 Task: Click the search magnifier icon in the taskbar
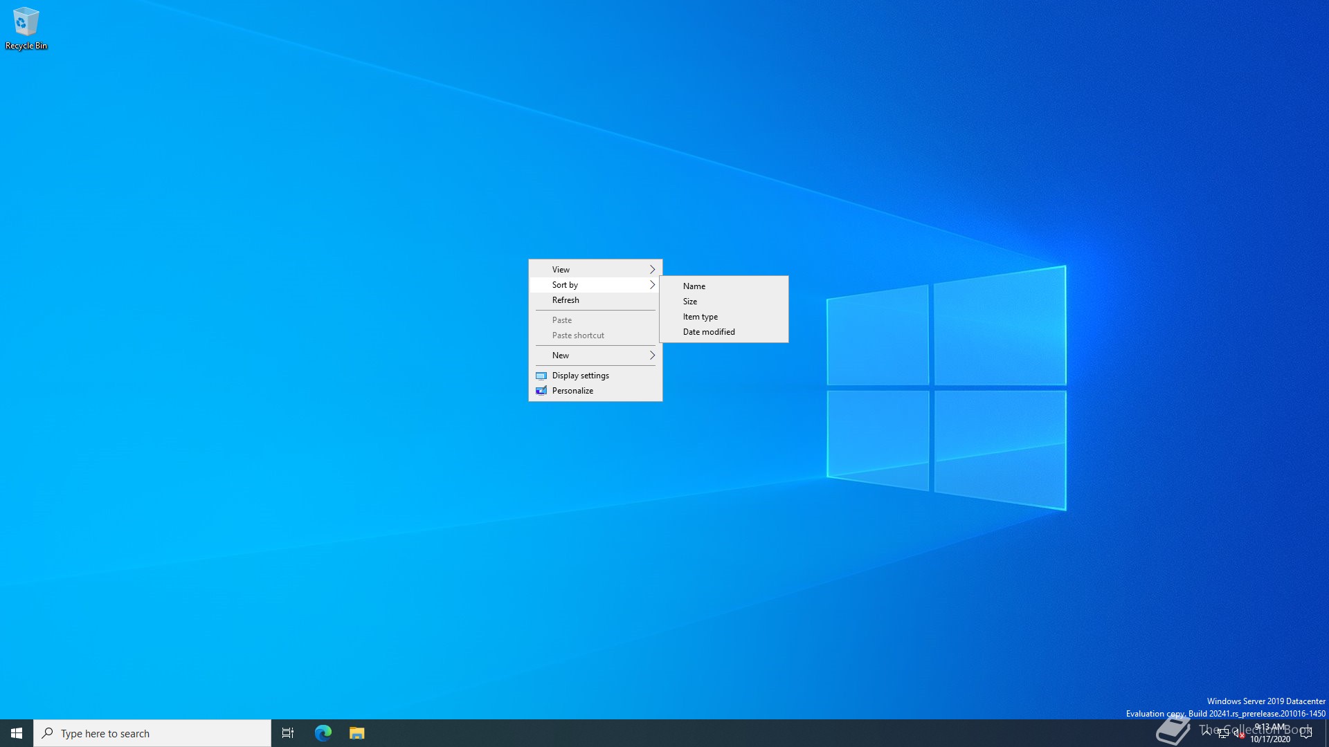[48, 733]
